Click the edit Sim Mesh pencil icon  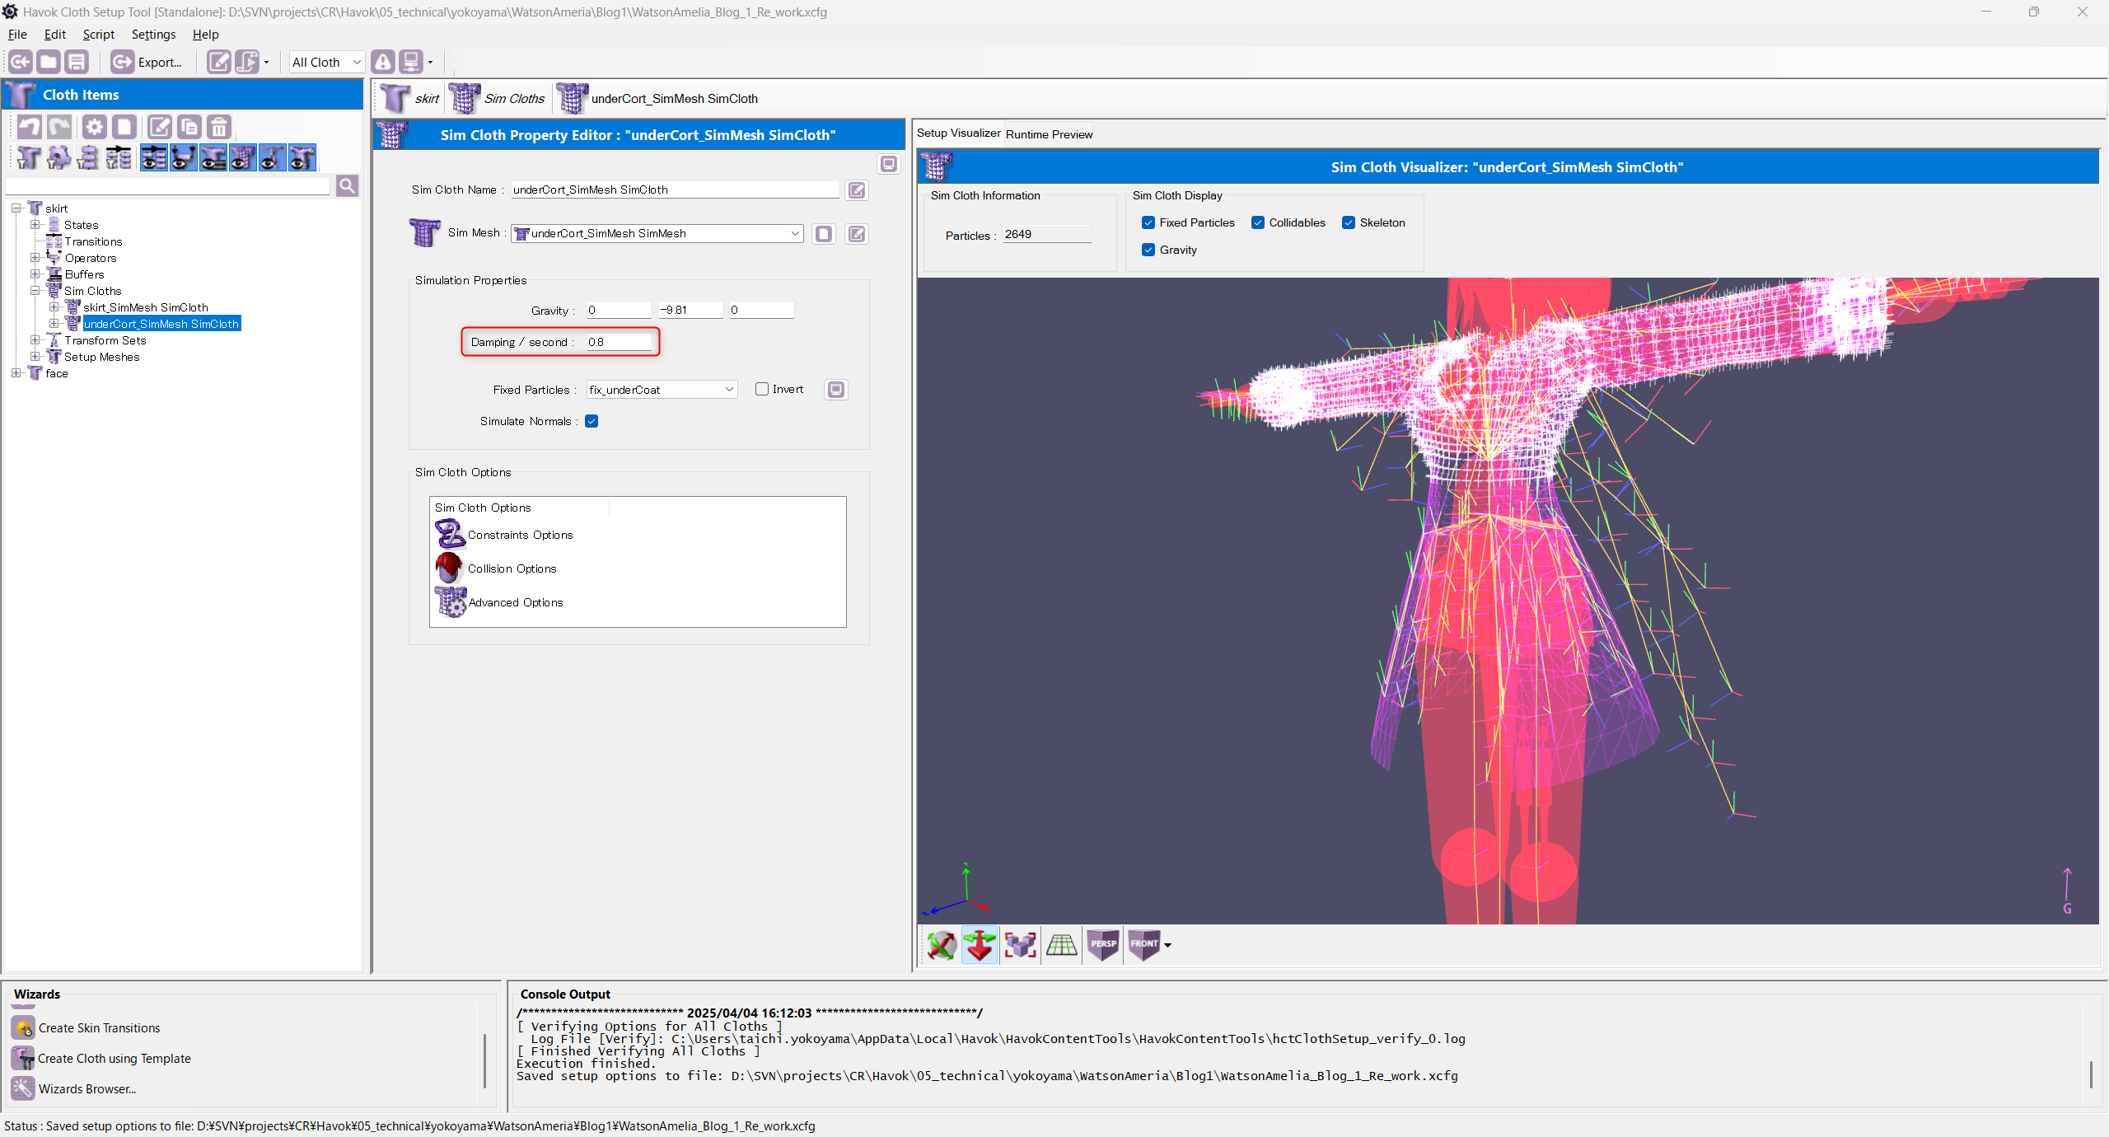pyautogui.click(x=857, y=234)
